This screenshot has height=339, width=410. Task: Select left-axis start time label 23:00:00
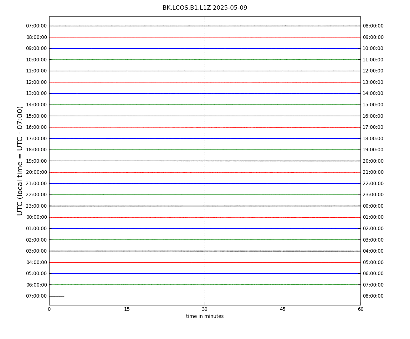click(36, 206)
